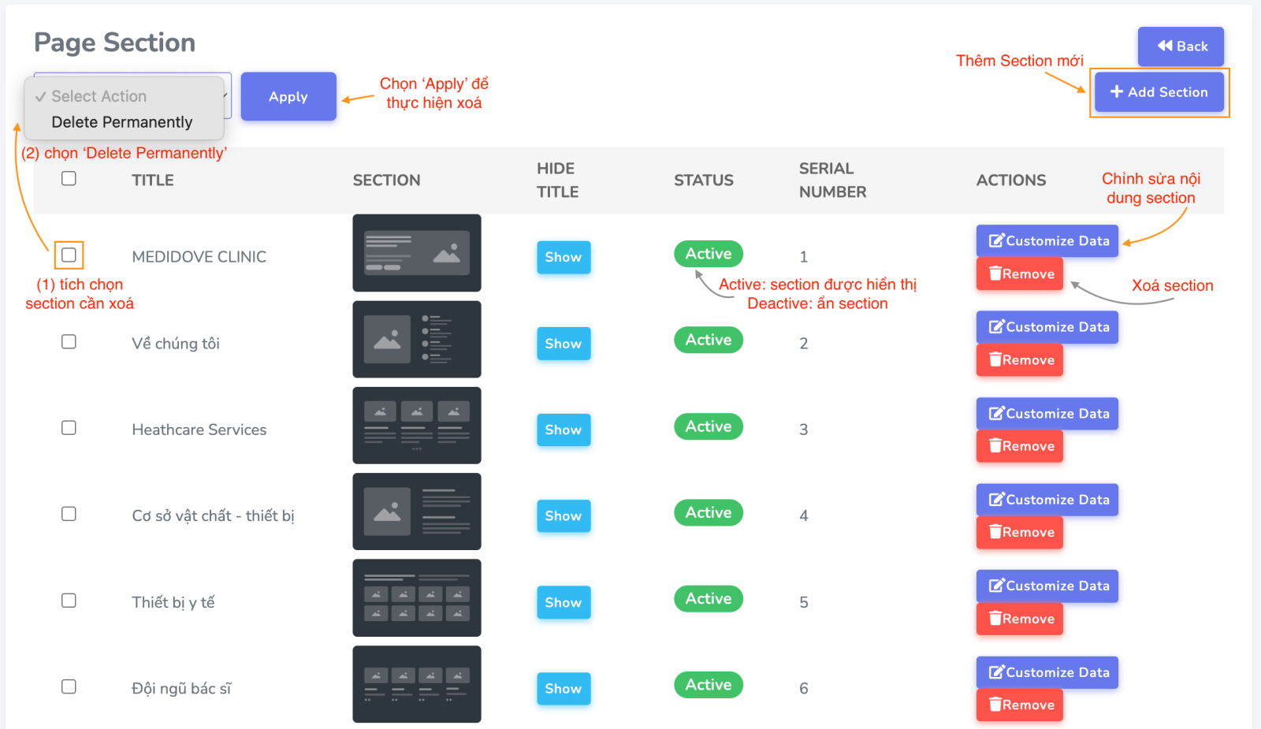This screenshot has height=729, width=1261.
Task: Customize Data for MEDIDOVE CLINIC section
Action: (x=1047, y=241)
